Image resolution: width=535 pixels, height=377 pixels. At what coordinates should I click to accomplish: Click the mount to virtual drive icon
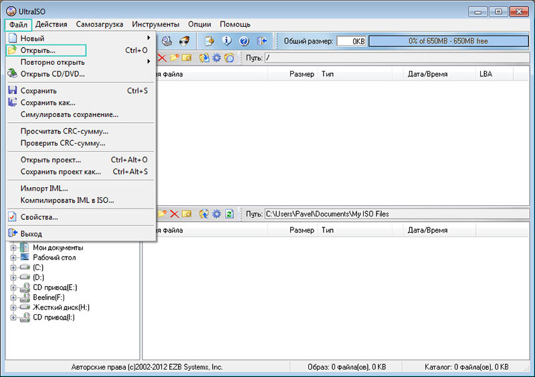click(167, 41)
